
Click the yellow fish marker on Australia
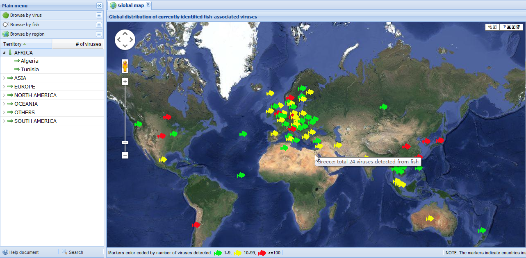click(x=430, y=219)
